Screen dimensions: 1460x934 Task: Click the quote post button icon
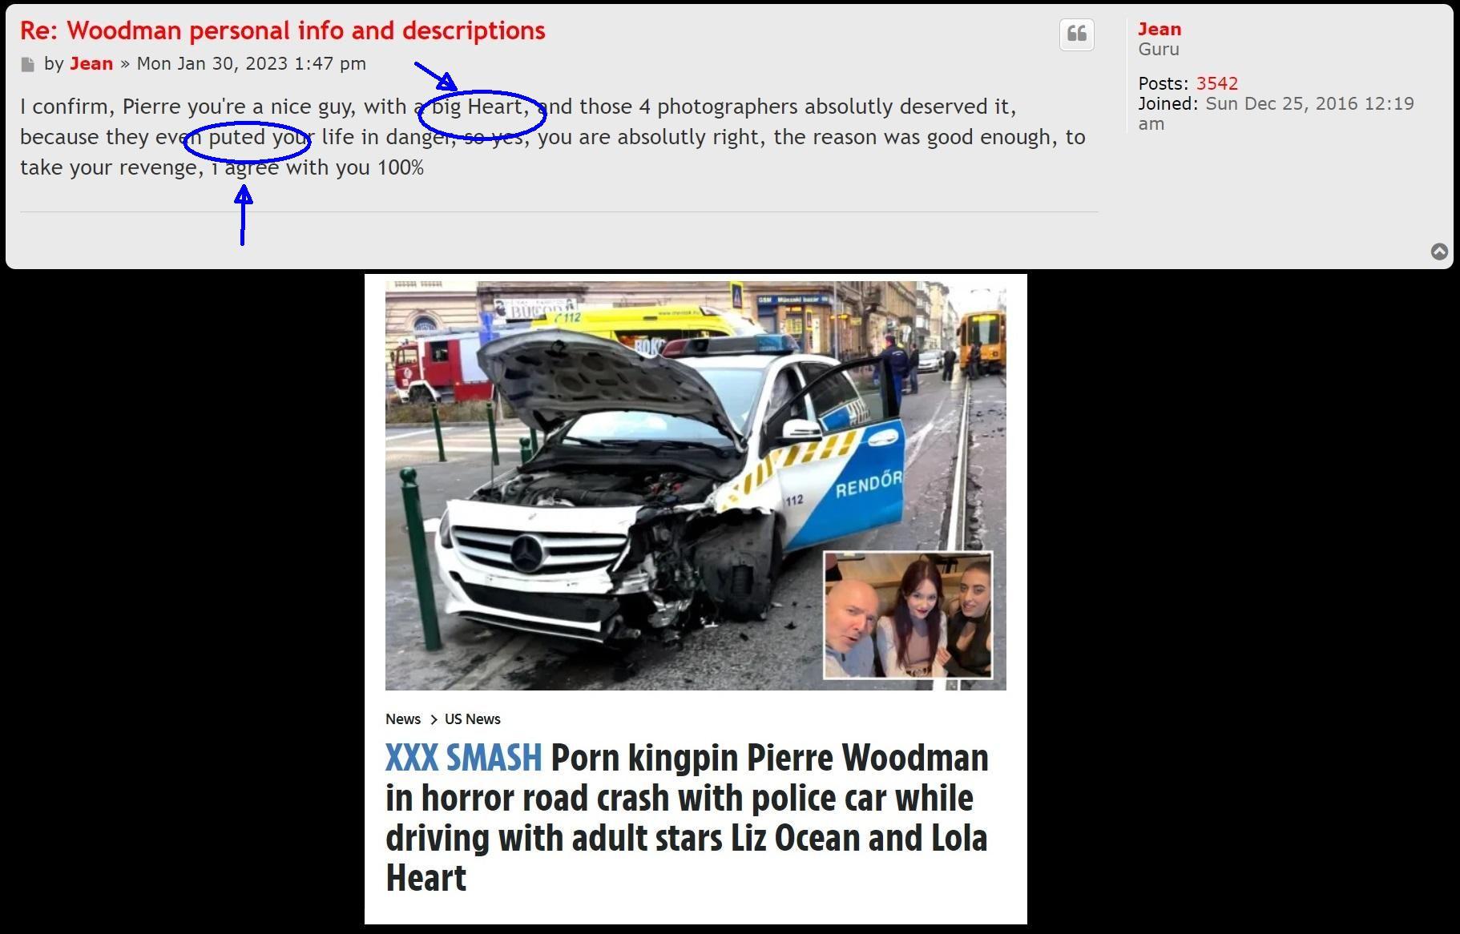1076,34
